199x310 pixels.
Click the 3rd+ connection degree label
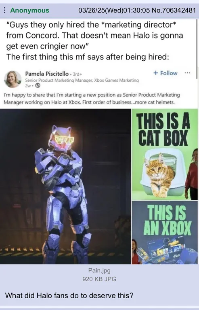tap(78, 74)
